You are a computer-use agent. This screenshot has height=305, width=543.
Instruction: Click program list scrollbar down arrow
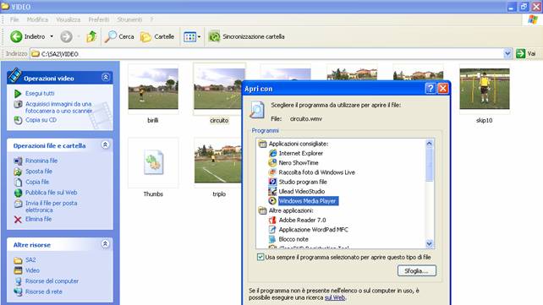[430, 244]
